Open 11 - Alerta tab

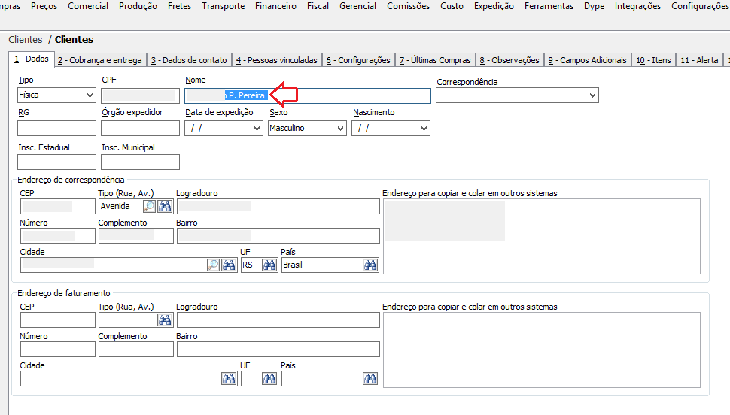point(699,60)
